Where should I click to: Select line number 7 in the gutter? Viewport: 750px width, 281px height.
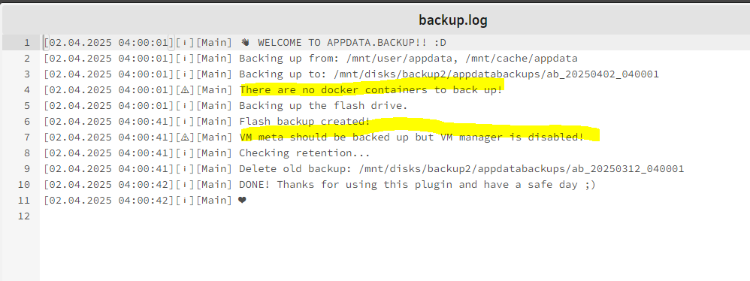tap(27, 137)
